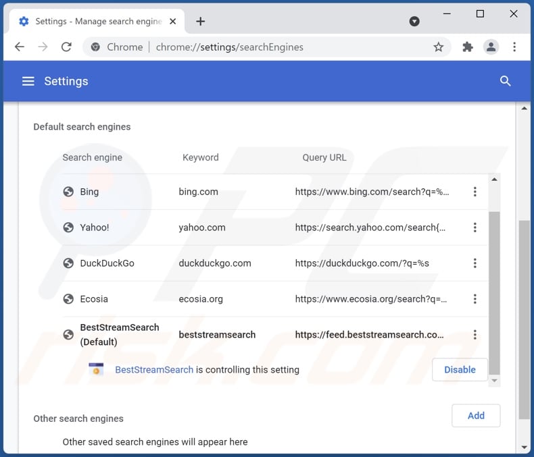
Task: Open more actions for BestStreamSearch
Action: [x=475, y=335]
